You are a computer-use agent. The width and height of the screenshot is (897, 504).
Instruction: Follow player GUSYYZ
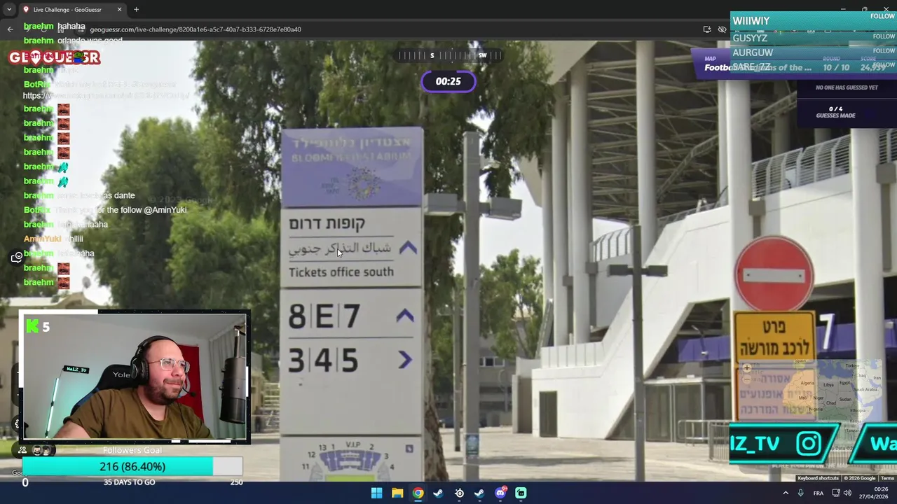pyautogui.click(x=882, y=36)
